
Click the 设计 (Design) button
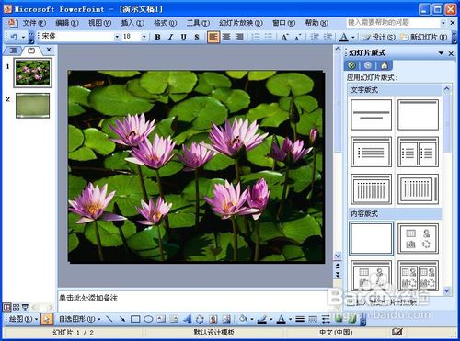click(378, 37)
